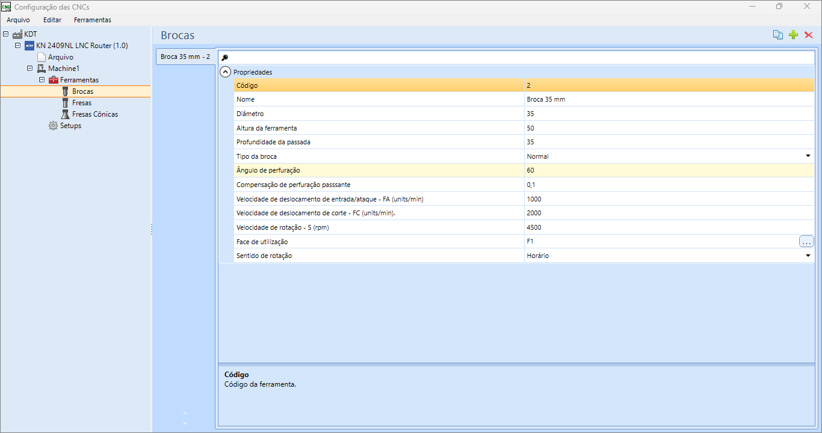The image size is (822, 433).
Task: Open the Tipo da broca dropdown
Action: click(808, 156)
